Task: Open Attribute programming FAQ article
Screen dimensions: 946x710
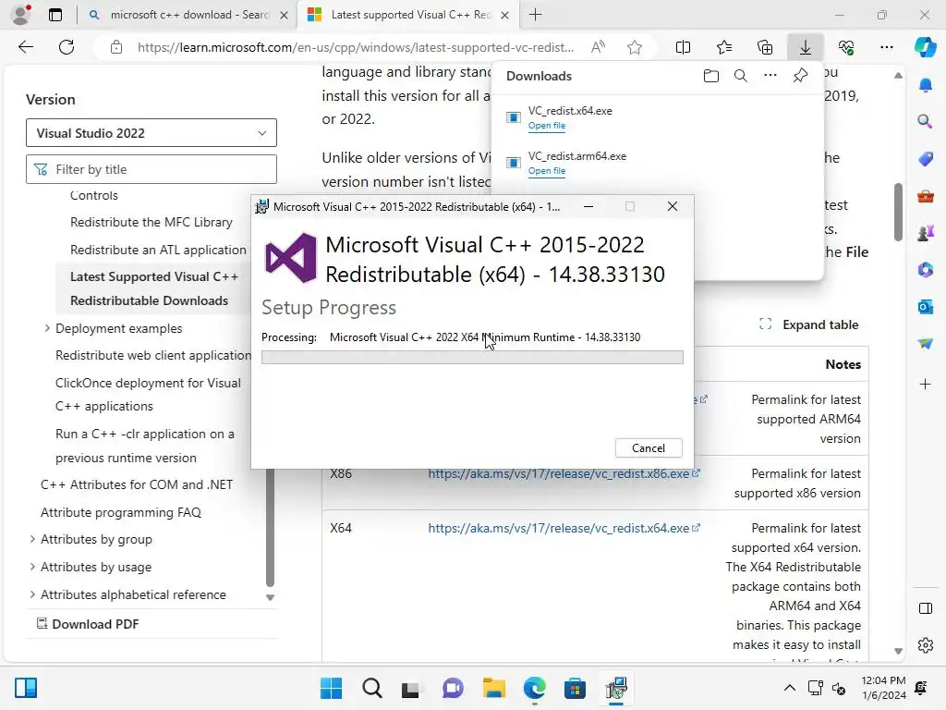Action: pyautogui.click(x=121, y=512)
